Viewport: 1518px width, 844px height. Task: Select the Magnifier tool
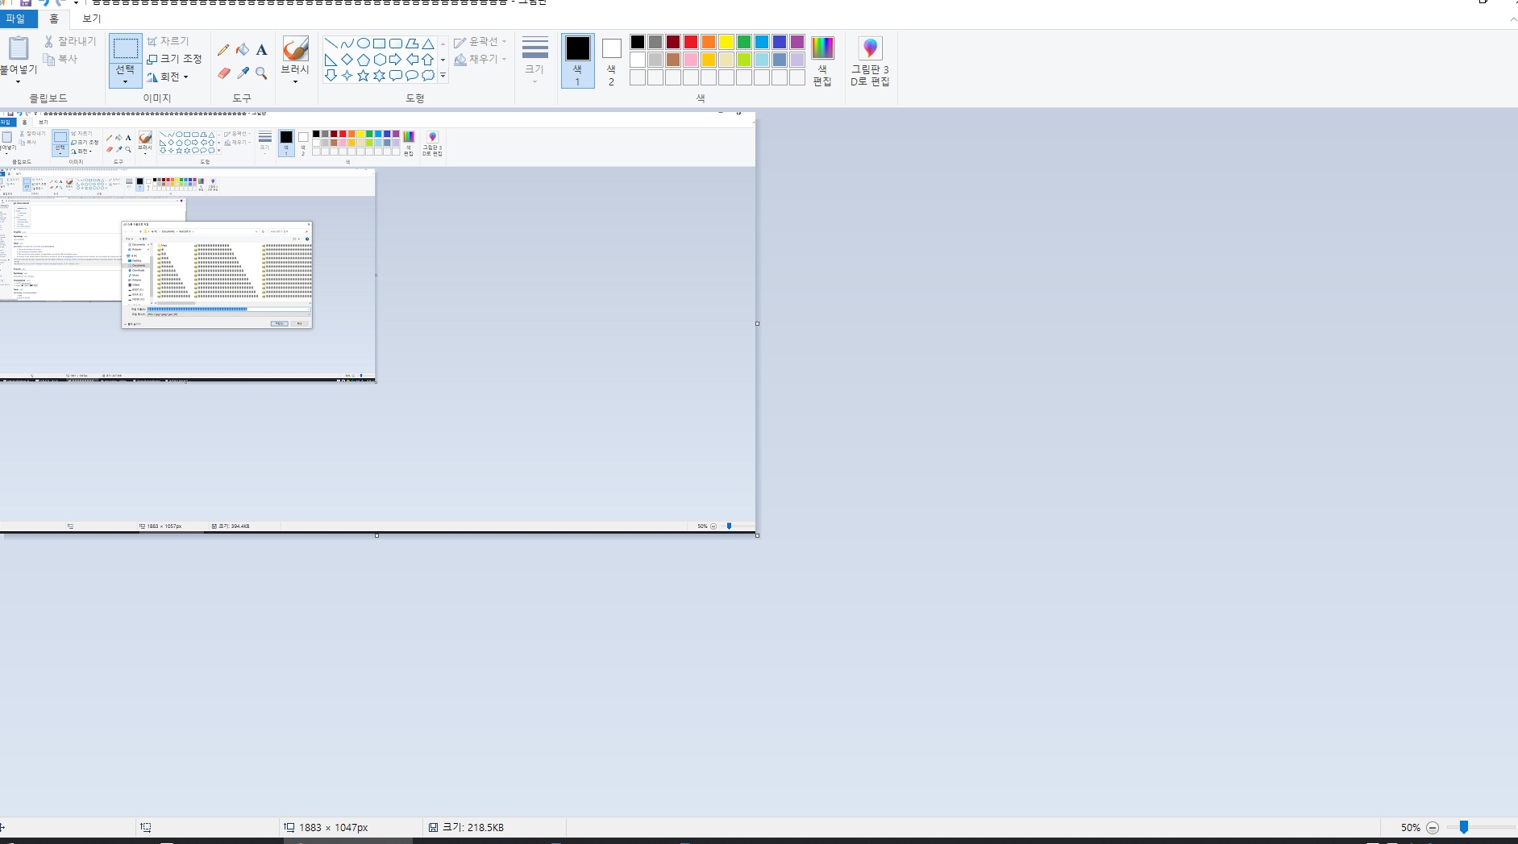click(261, 73)
